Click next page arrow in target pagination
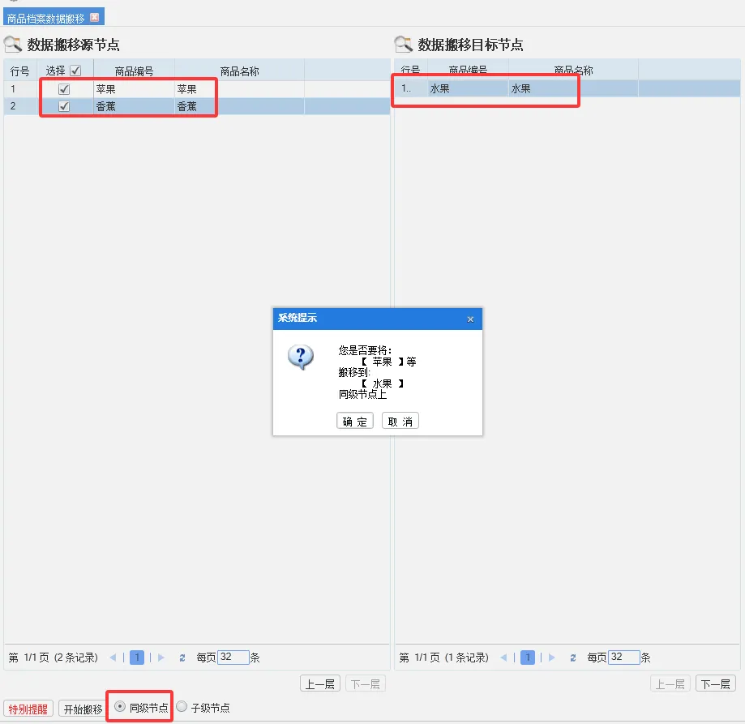Image resolution: width=745 pixels, height=724 pixels. 552,658
